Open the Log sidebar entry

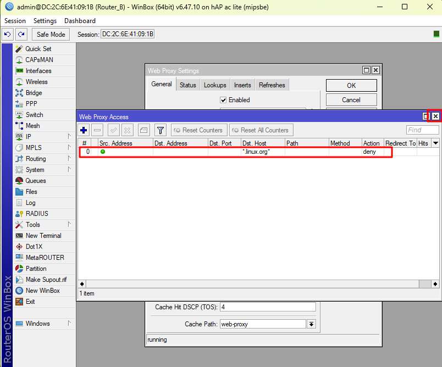[31, 203]
